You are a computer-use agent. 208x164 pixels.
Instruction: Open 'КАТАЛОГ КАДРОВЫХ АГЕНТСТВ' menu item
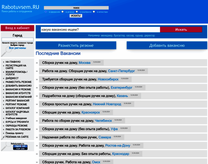(17, 113)
